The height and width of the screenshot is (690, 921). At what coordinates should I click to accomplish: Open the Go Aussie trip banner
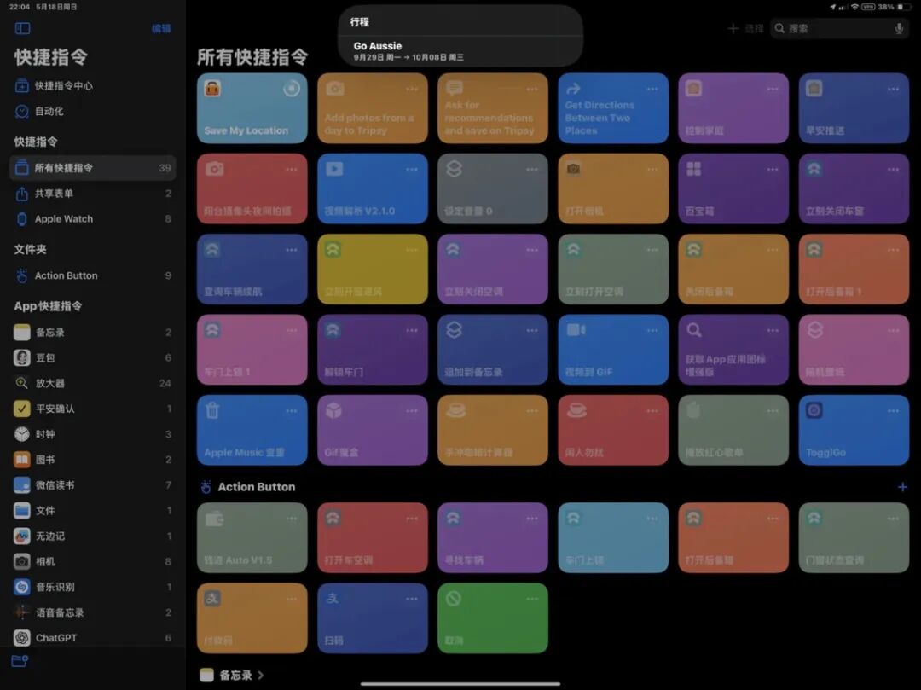460,51
